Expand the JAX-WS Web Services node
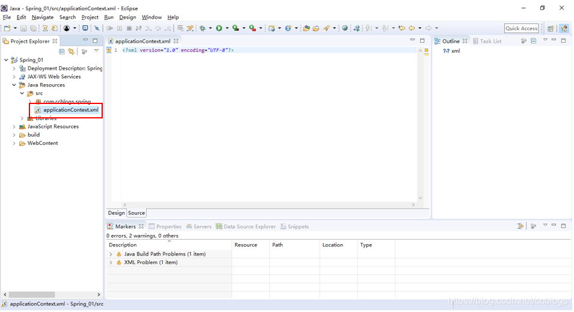574x312 pixels. coord(14,76)
